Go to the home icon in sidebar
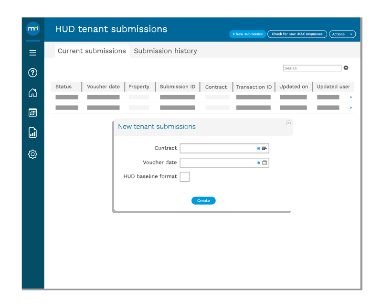This screenshot has width=382, height=306. click(33, 93)
